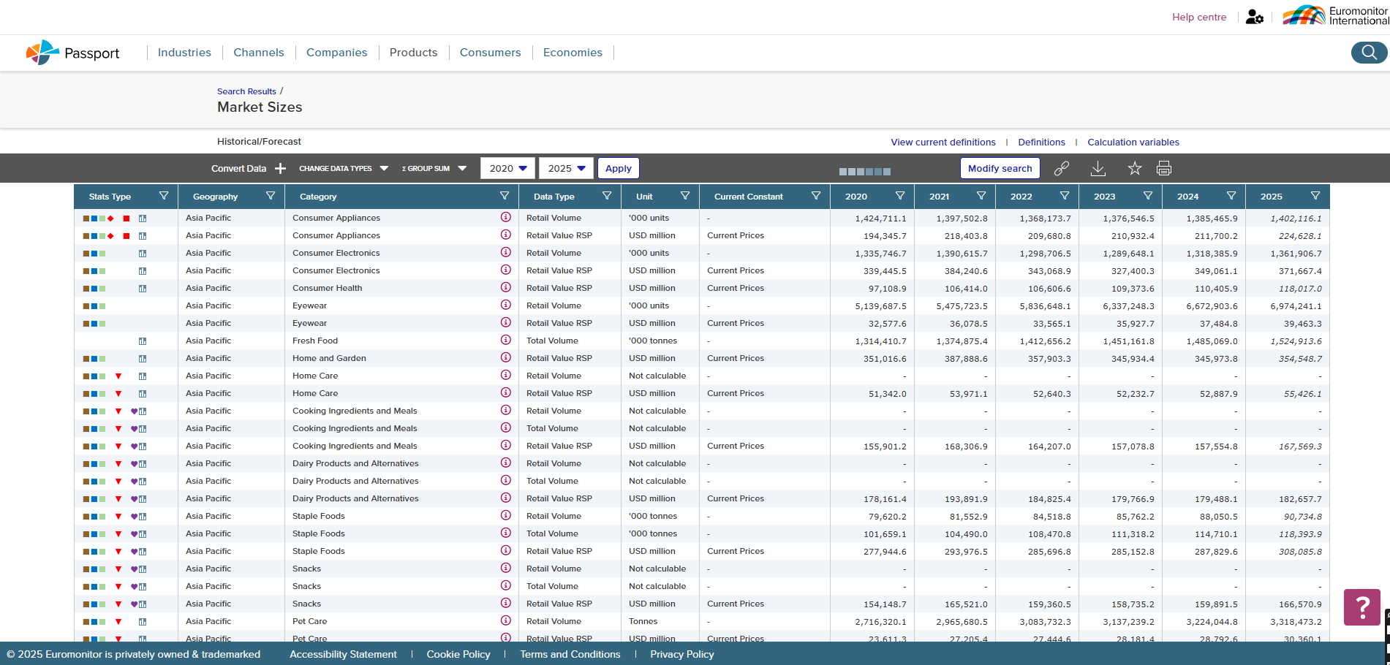Open the 2020 start year dropdown
Screen dimensions: 1390x665
coord(507,169)
